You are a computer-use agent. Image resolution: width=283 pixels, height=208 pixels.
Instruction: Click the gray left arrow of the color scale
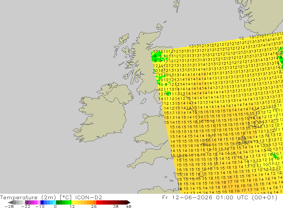[10, 202]
